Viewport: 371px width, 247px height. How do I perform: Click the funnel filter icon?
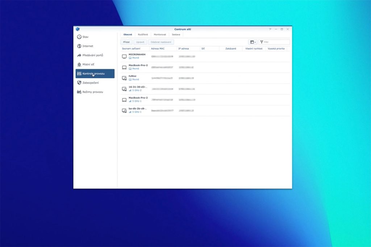(x=262, y=42)
